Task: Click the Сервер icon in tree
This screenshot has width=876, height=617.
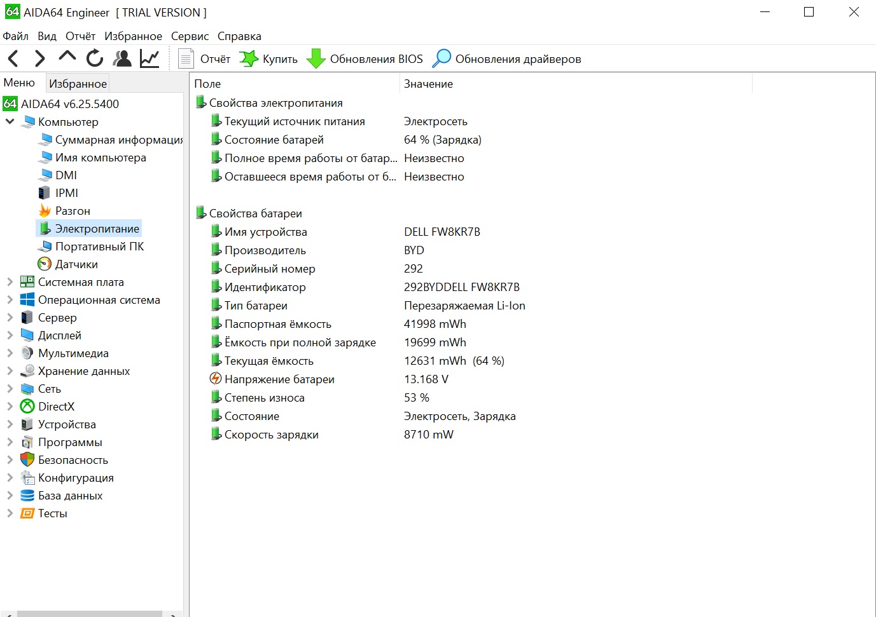Action: click(x=27, y=317)
